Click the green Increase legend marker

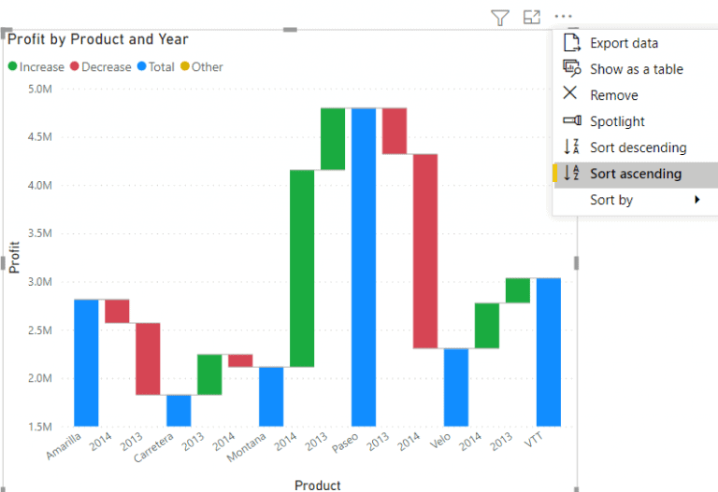coord(13,66)
